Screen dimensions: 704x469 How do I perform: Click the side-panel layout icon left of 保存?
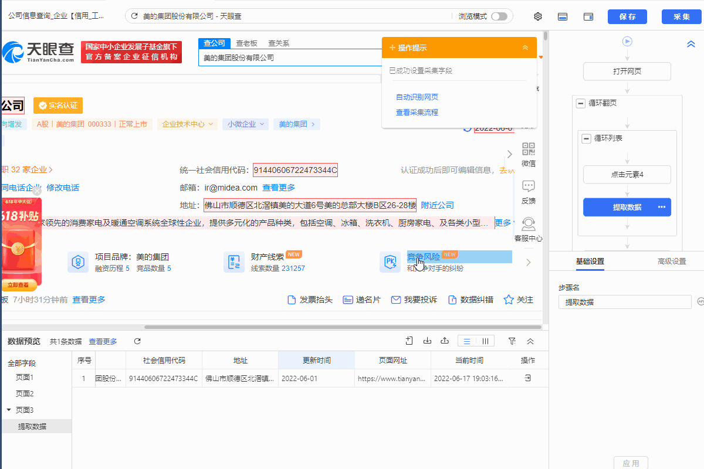589,16
